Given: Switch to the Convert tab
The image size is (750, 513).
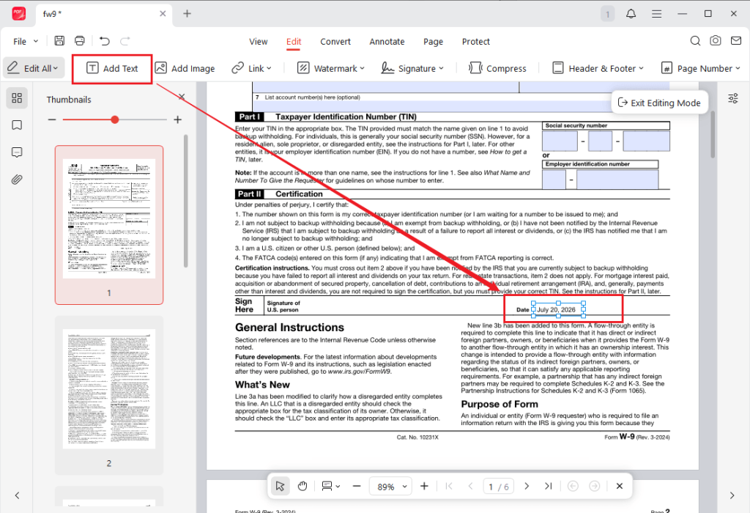Looking at the screenshot, I should [x=335, y=42].
